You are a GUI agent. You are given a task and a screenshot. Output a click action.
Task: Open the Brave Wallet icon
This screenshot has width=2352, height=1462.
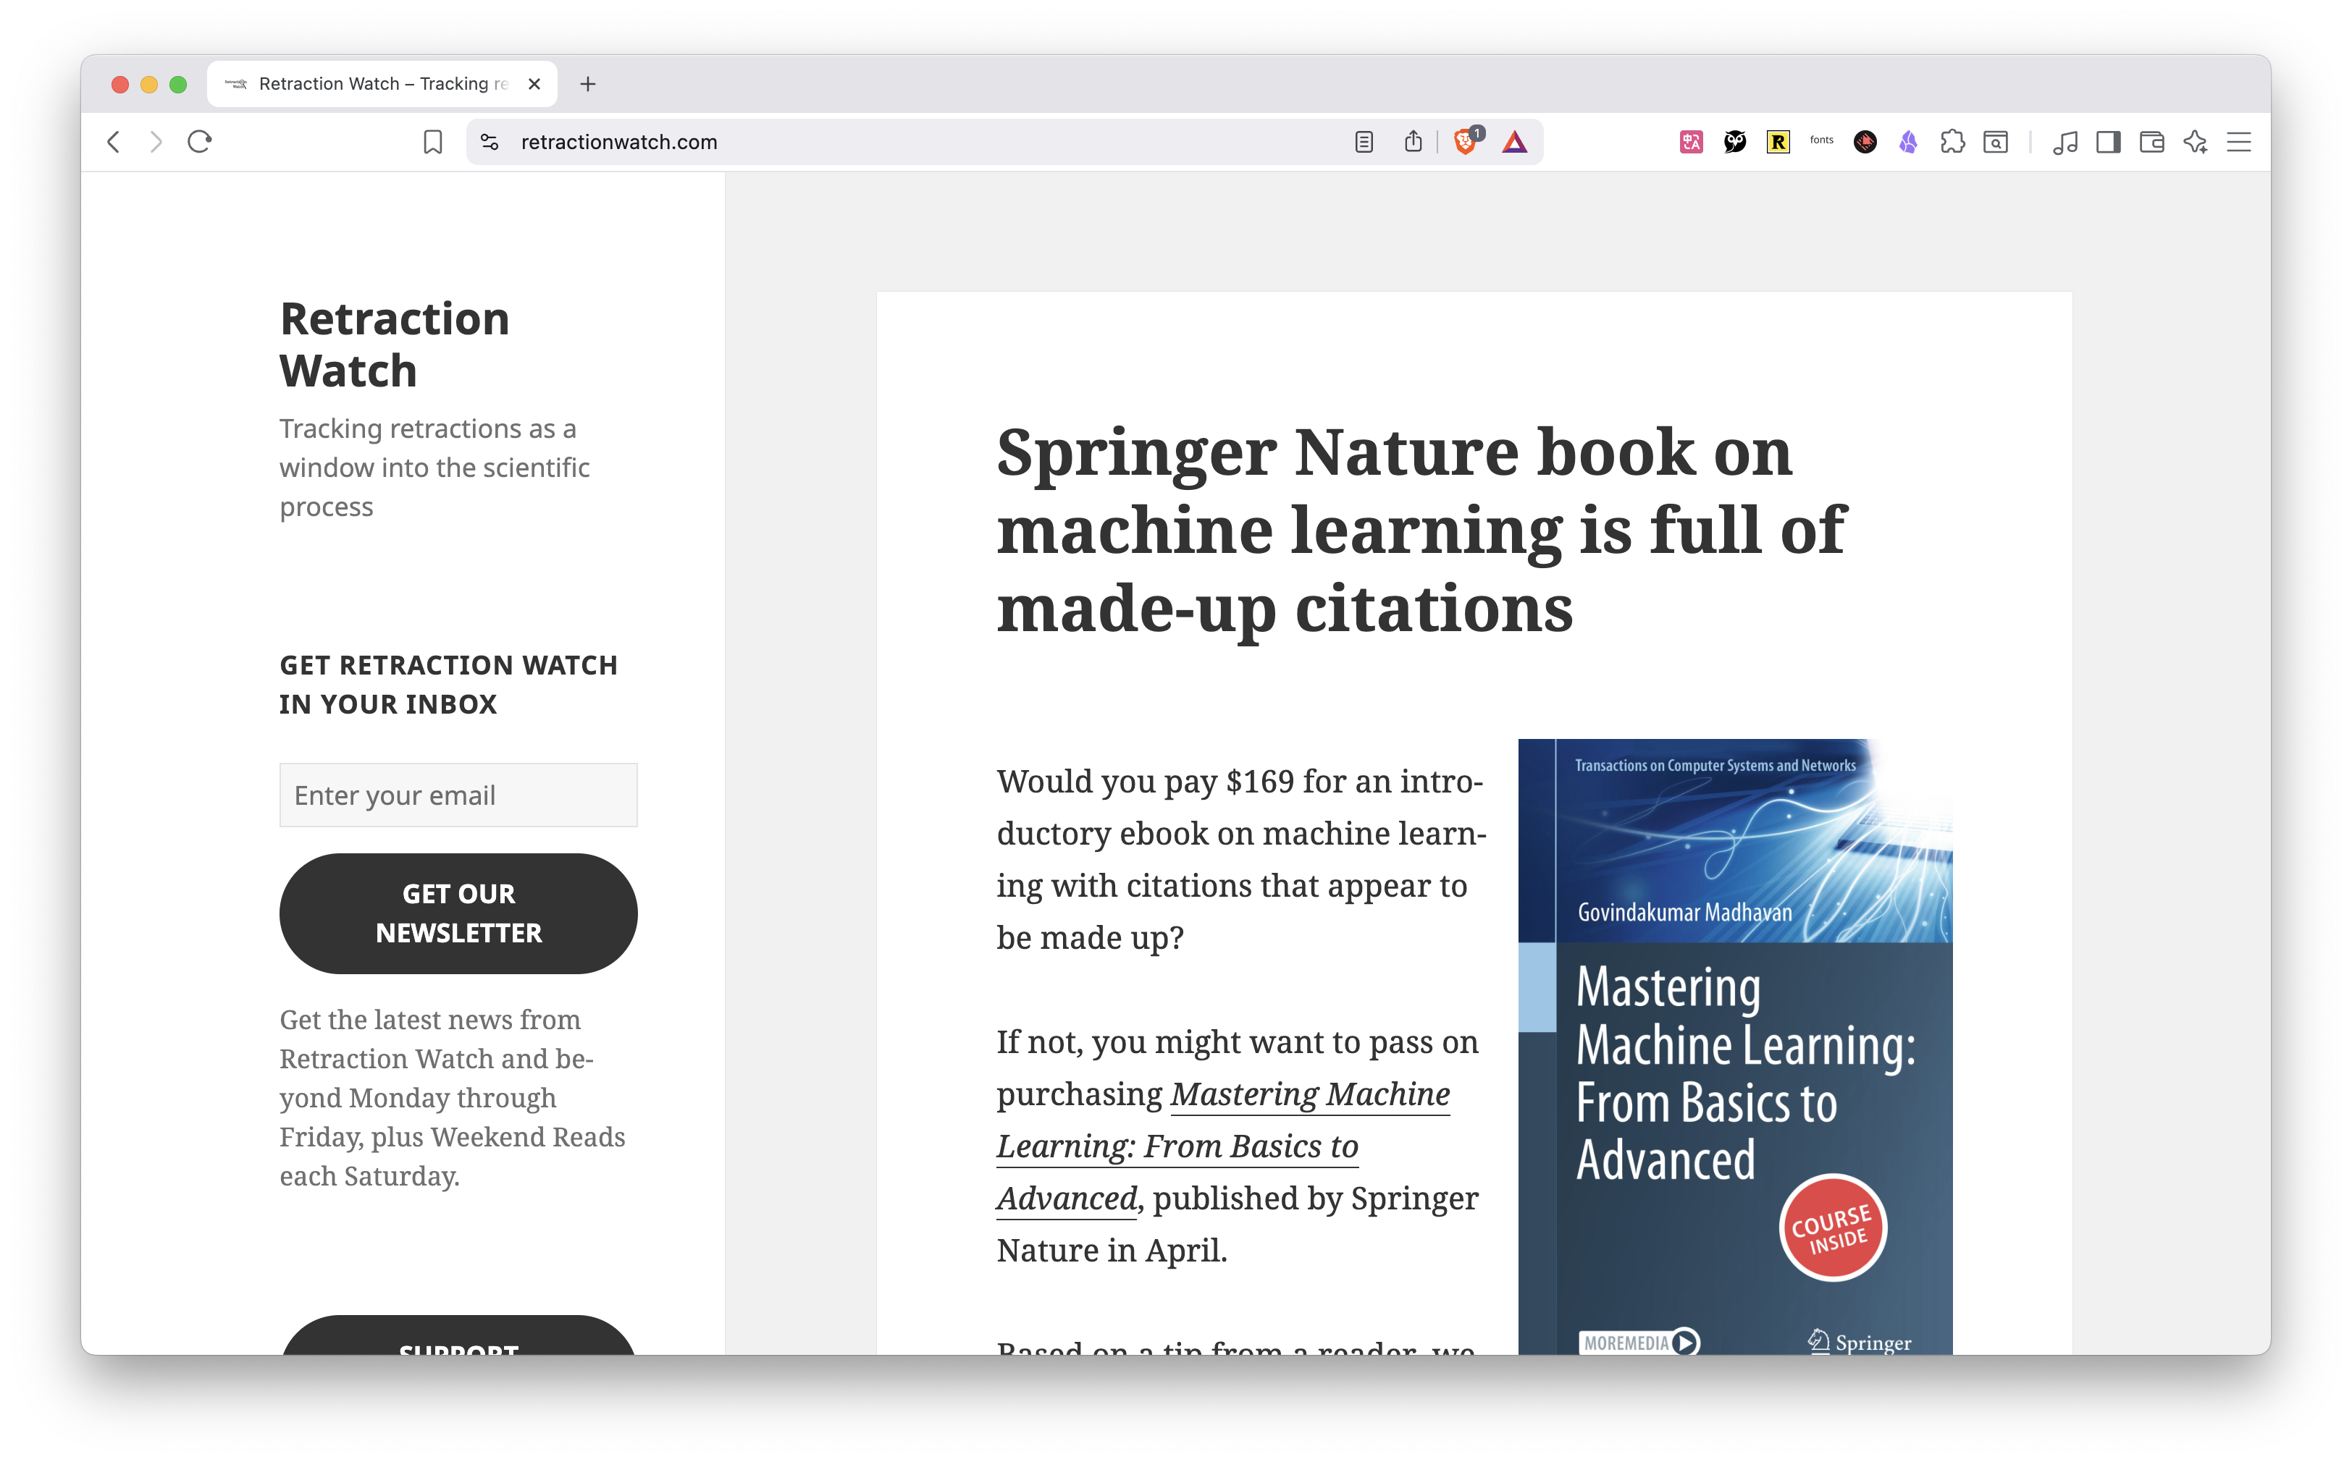click(2151, 142)
